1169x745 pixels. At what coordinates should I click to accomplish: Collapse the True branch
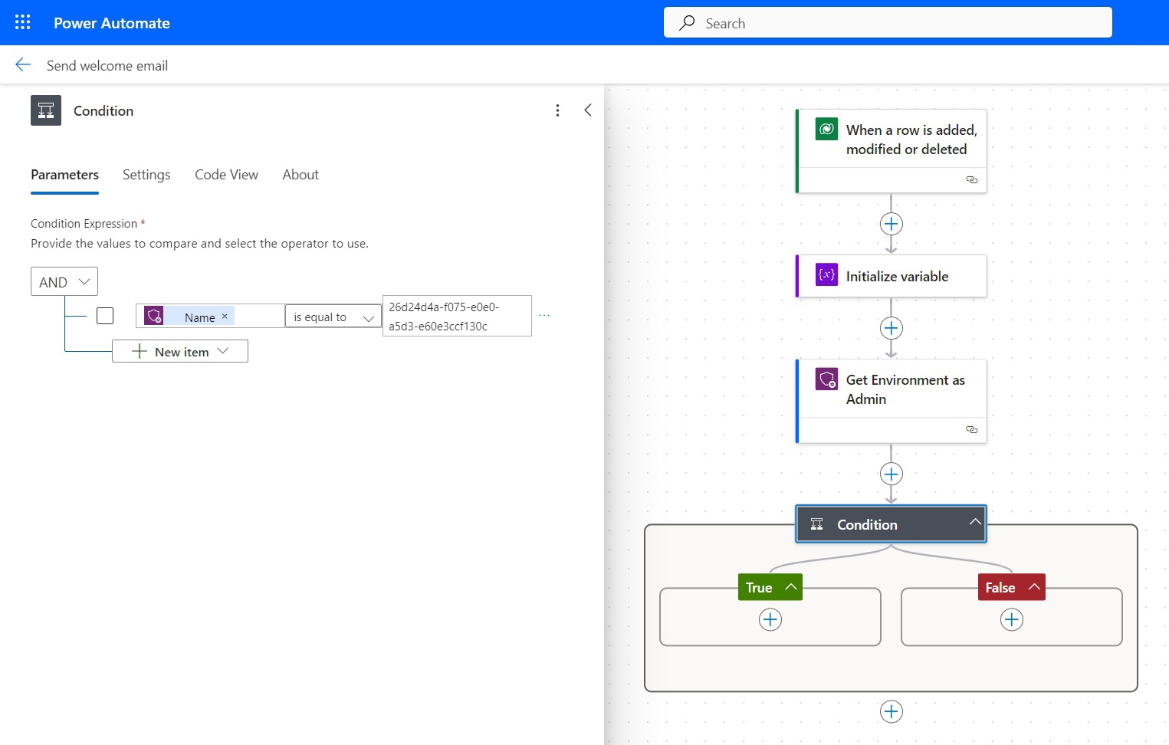(x=790, y=587)
